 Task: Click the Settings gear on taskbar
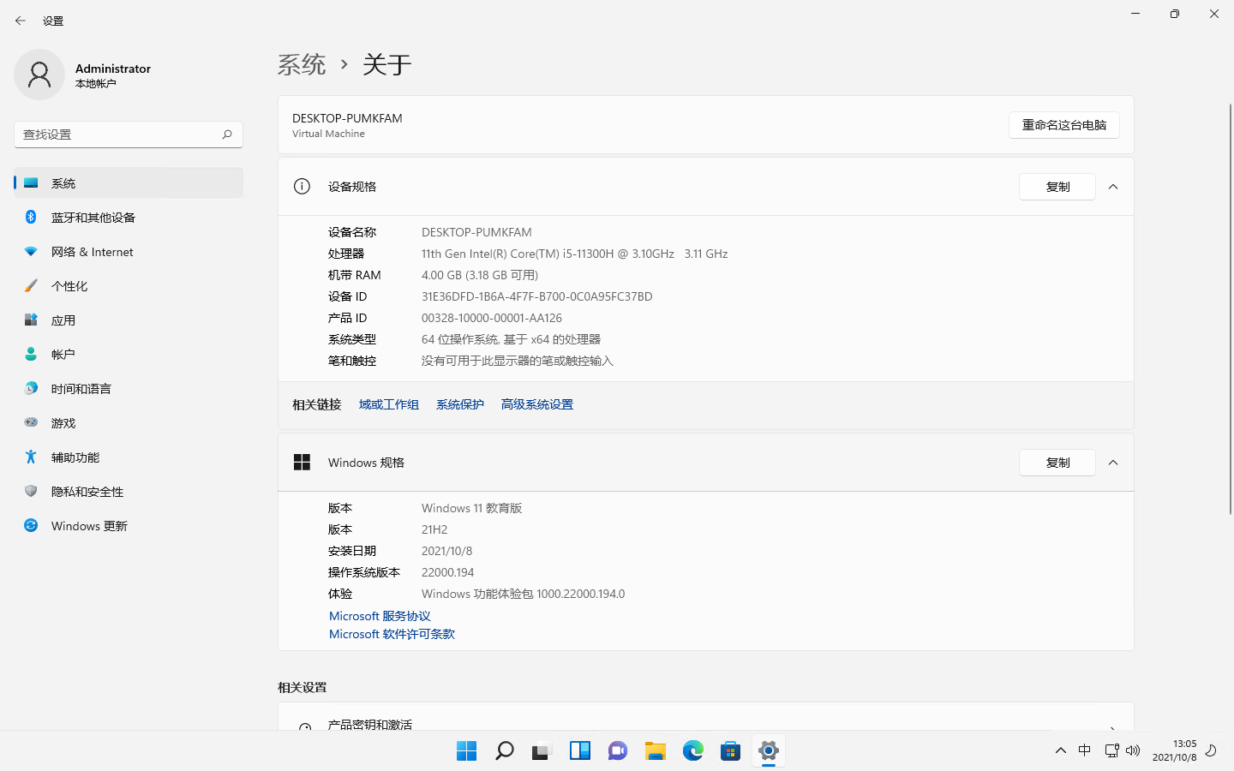point(769,751)
